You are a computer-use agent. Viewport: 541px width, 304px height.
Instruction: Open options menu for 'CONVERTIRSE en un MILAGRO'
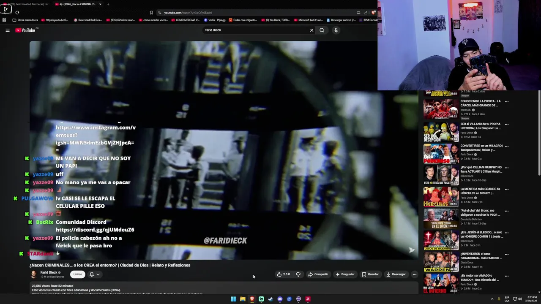pos(506,146)
